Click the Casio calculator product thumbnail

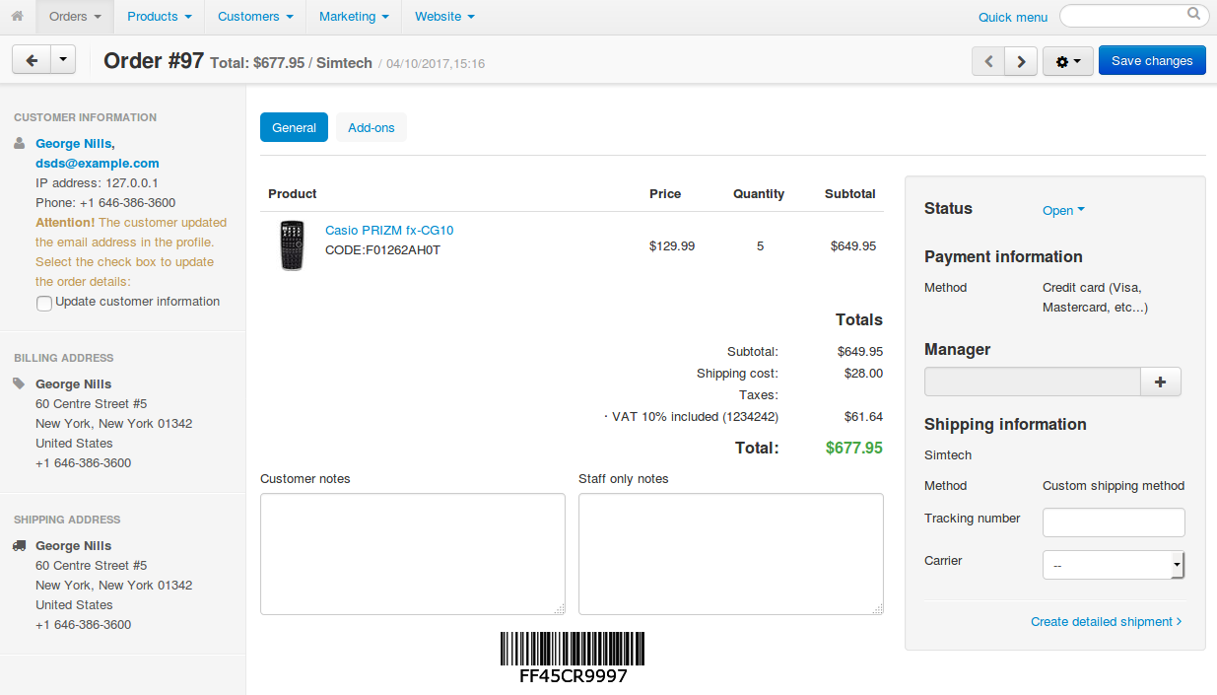(x=292, y=245)
